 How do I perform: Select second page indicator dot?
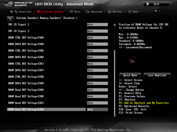159,11
